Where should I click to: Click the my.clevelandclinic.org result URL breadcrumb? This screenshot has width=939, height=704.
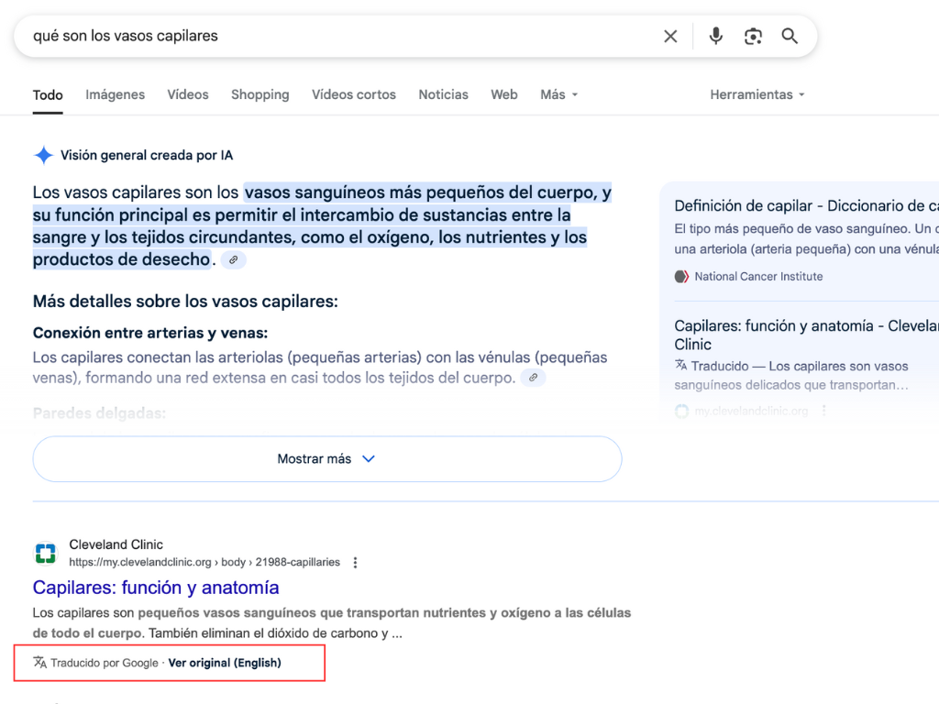coord(204,562)
